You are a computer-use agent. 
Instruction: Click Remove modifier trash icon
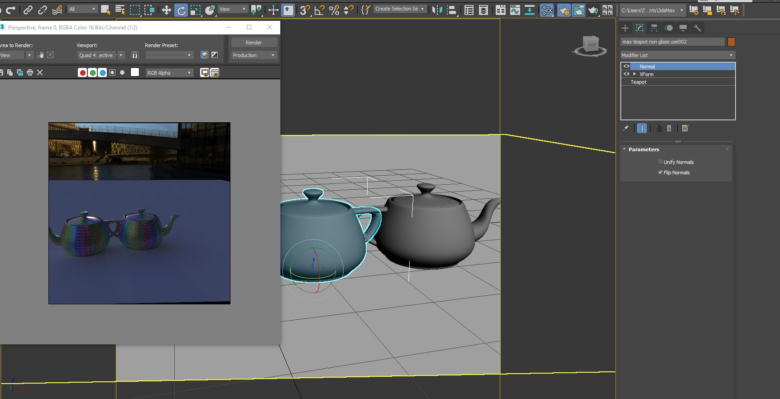(x=669, y=129)
